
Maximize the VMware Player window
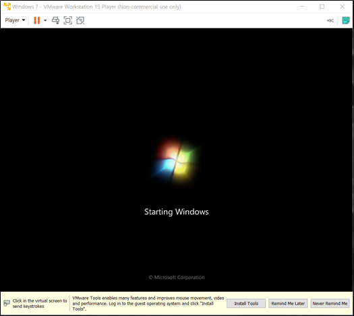click(x=322, y=7)
